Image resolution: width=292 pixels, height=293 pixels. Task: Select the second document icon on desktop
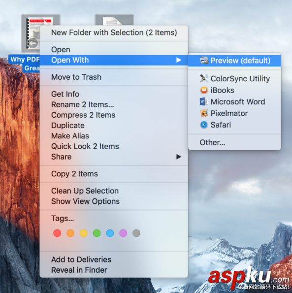(x=114, y=19)
